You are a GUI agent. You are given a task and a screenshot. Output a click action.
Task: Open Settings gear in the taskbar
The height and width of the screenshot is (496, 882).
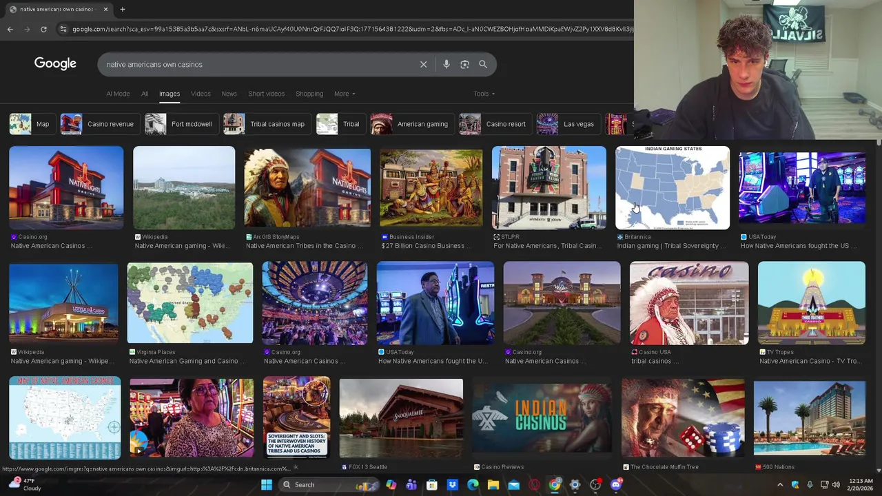[x=575, y=484]
